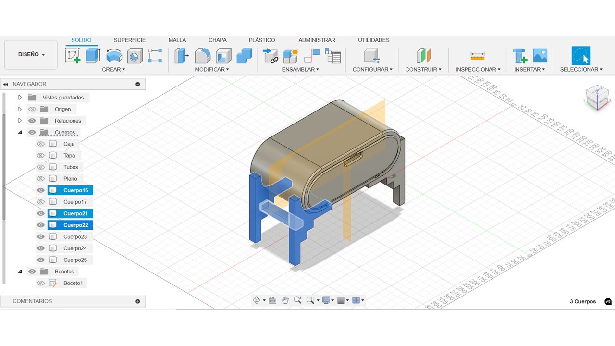615x346 pixels.
Task: Switch to the SUPERFICIE tab
Action: (x=129, y=40)
